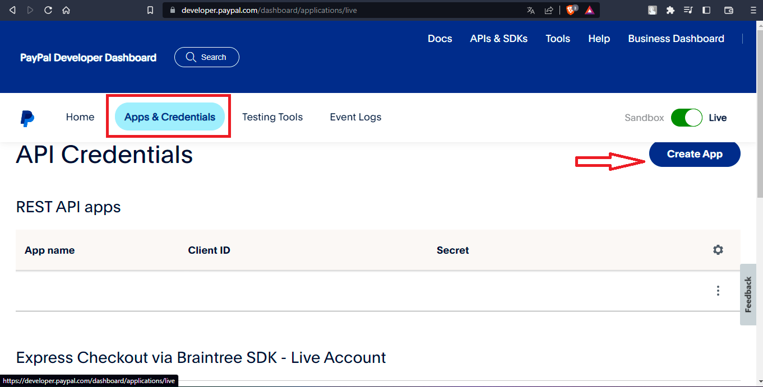Click the Express Checkout via Braintree SDK heading
This screenshot has width=763, height=387.
point(201,357)
